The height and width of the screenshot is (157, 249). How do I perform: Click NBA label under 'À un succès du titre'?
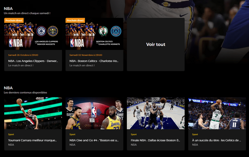pos(195,145)
